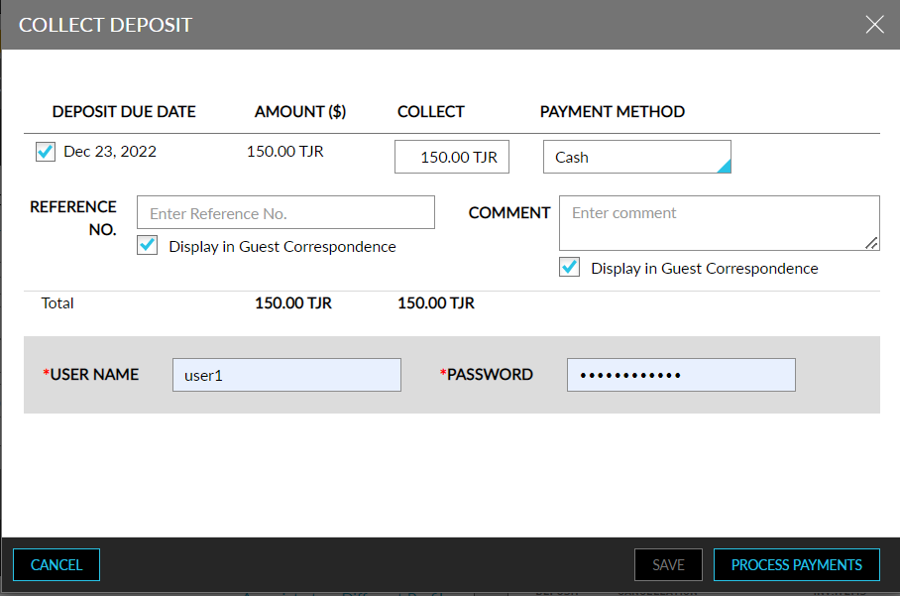The image size is (900, 596).
Task: Submit with the Process Payments button
Action: (796, 564)
